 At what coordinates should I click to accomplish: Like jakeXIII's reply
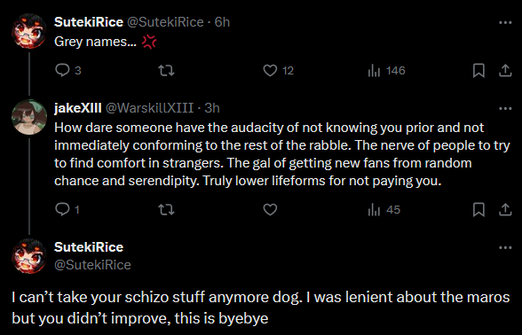(270, 210)
